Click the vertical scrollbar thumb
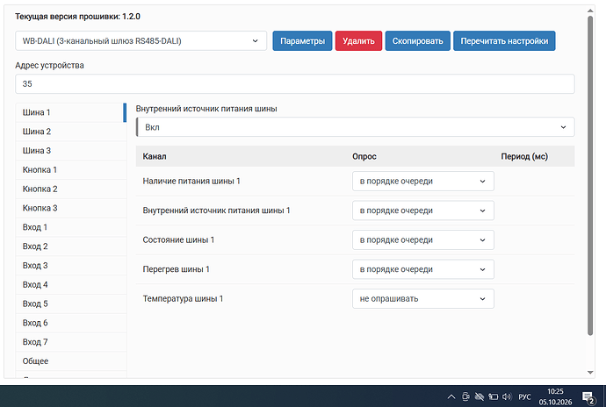 point(590,175)
